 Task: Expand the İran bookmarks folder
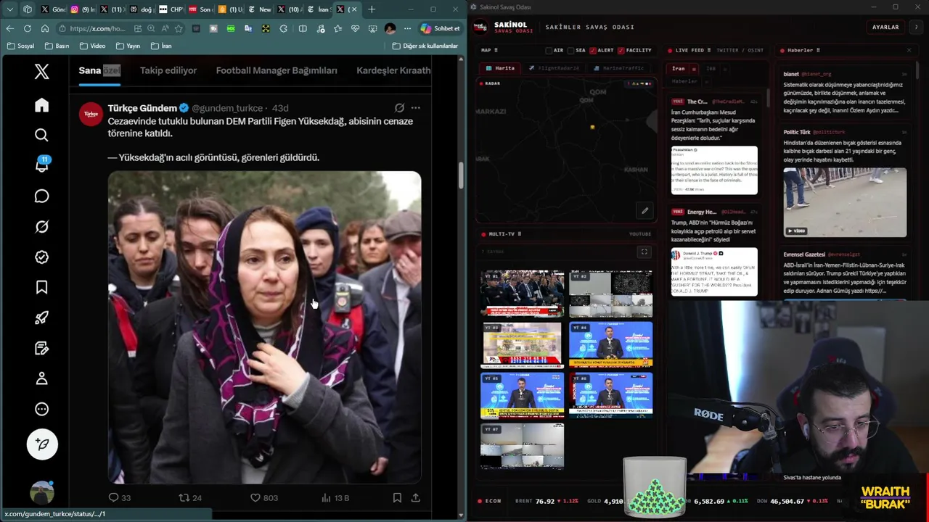[161, 46]
